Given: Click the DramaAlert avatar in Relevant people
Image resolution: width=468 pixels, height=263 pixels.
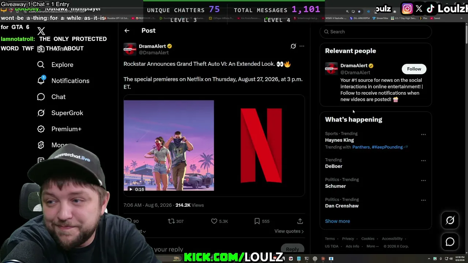Looking at the screenshot, I should [x=332, y=69].
